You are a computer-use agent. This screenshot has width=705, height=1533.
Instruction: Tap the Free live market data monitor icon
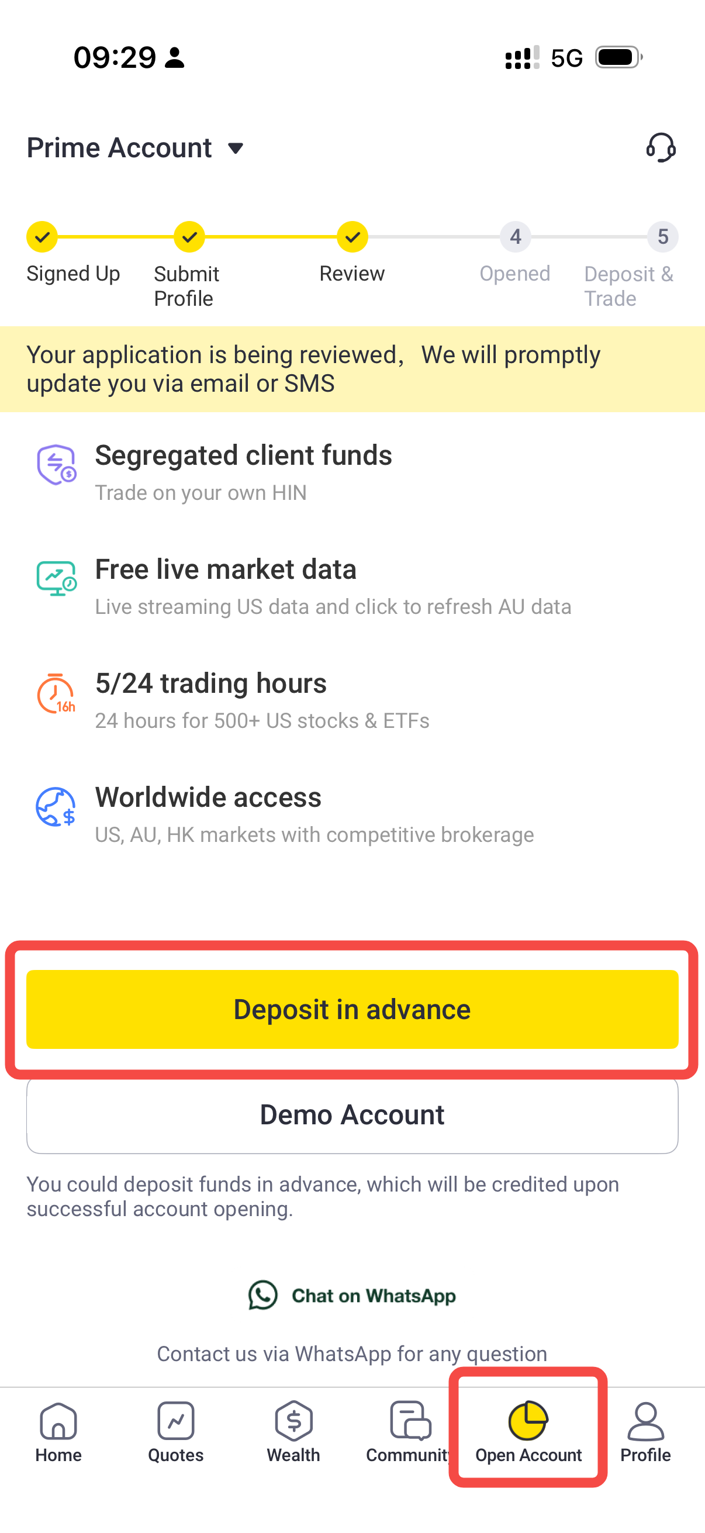point(56,578)
